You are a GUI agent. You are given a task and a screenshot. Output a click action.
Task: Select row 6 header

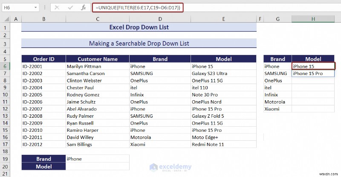(x=5, y=66)
